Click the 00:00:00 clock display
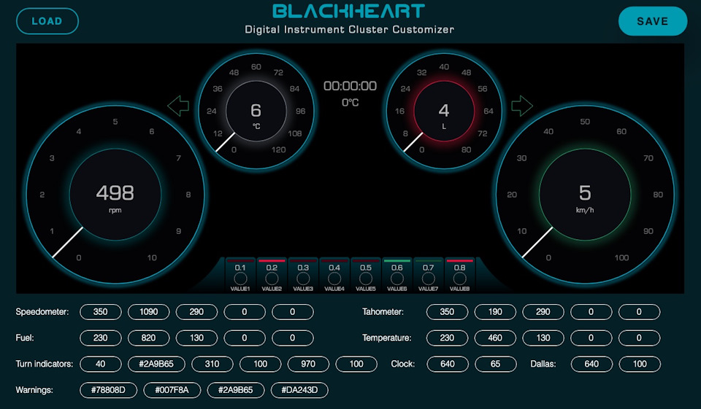 pyautogui.click(x=350, y=86)
